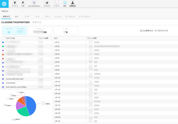Switch to the ロール tab
Viewport: 178px width, 124px height.
tap(38, 17)
